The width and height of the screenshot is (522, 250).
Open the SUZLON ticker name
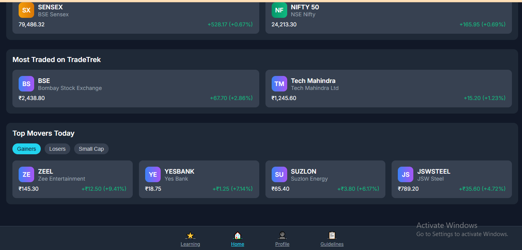tap(303, 171)
